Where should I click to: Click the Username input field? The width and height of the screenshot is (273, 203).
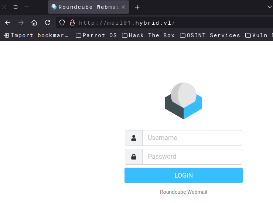coord(192,138)
